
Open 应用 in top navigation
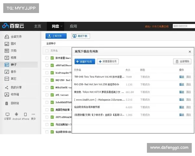[x=73, y=26]
